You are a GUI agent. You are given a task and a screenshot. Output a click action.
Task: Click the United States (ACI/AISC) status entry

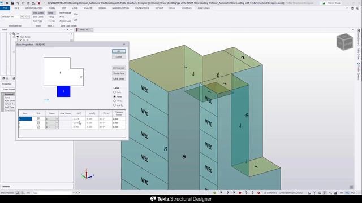click(x=291, y=193)
